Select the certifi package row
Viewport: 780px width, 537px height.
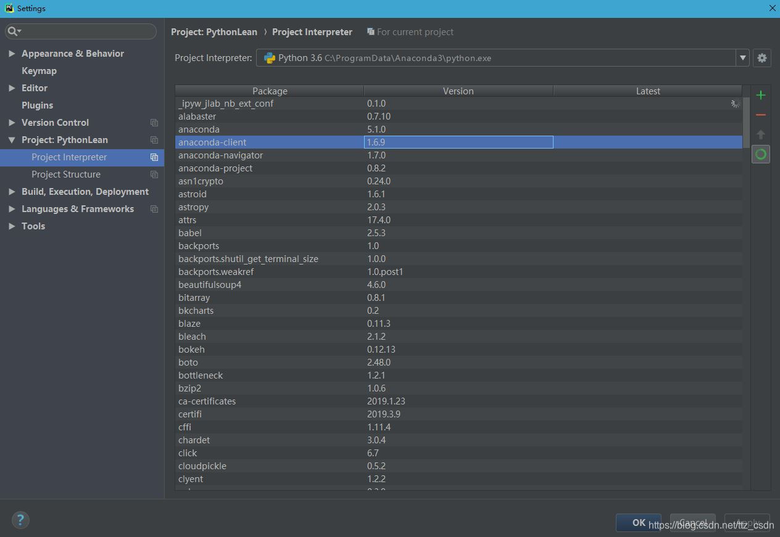tap(458, 414)
